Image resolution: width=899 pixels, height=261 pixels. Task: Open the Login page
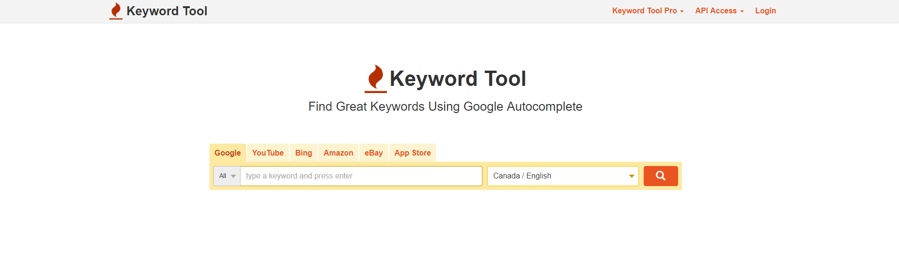click(765, 10)
